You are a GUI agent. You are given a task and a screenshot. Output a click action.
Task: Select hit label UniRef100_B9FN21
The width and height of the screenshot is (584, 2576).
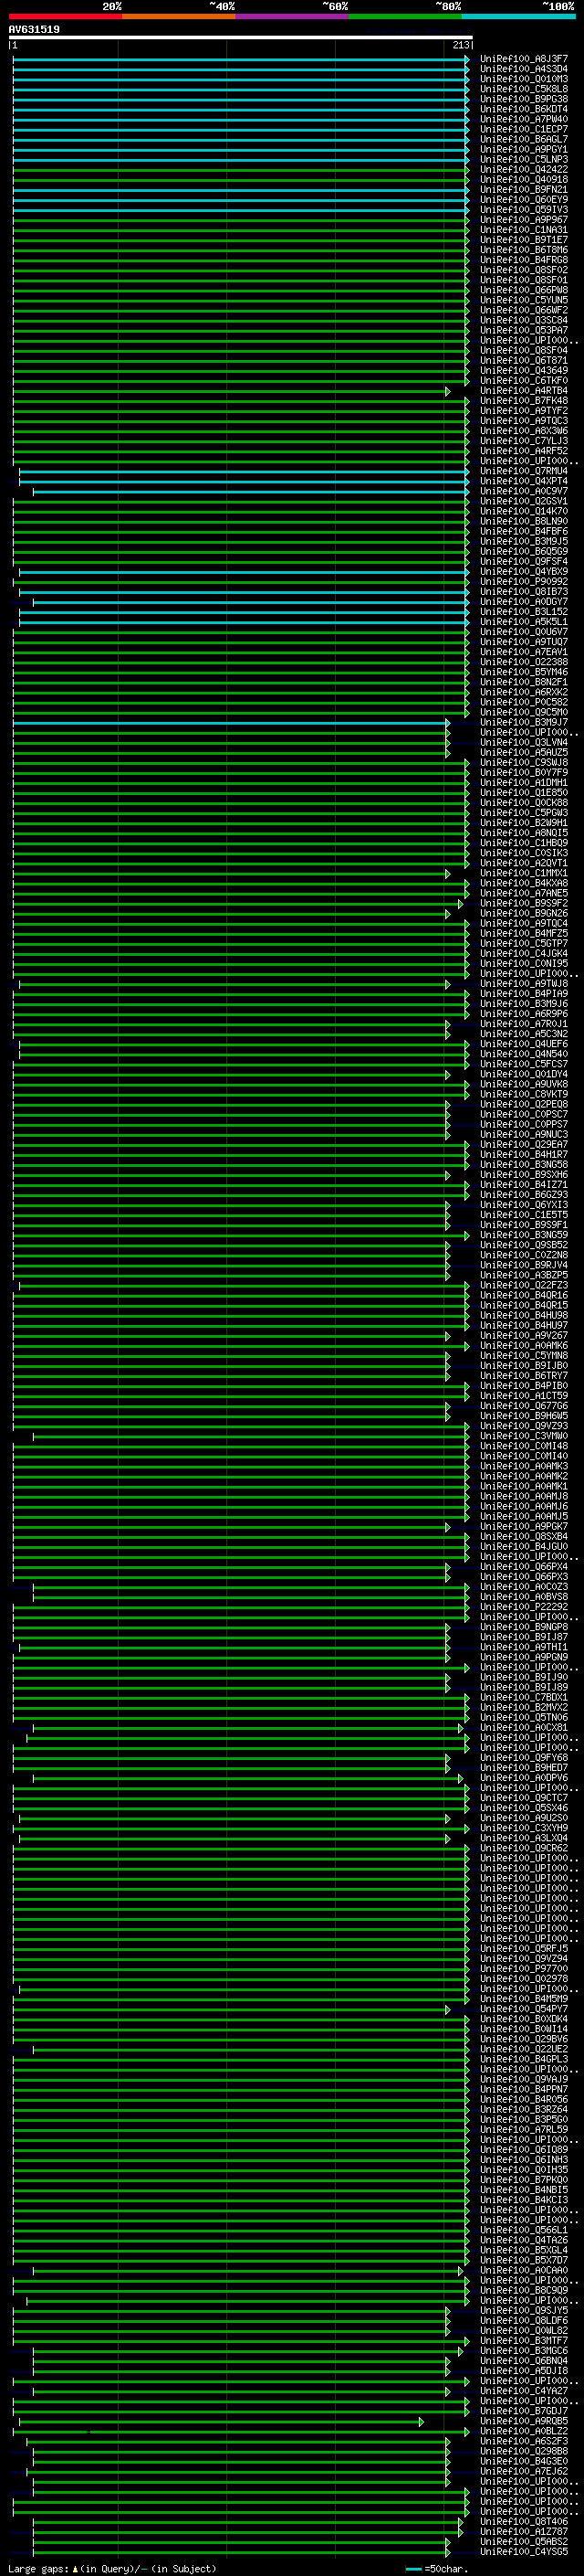[524, 189]
